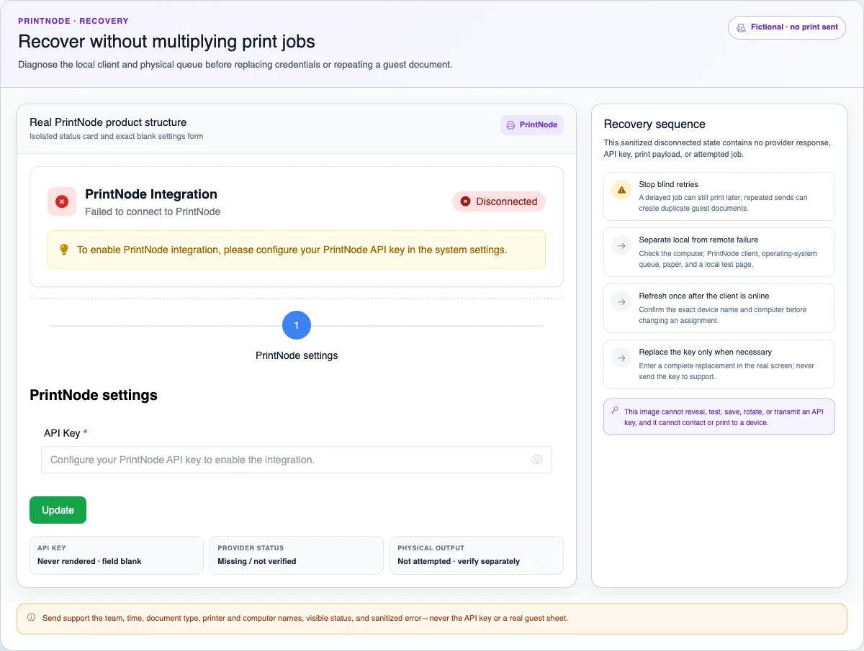Click 'This sanitized disconnected state contains no provider response' text

pyautogui.click(x=717, y=148)
